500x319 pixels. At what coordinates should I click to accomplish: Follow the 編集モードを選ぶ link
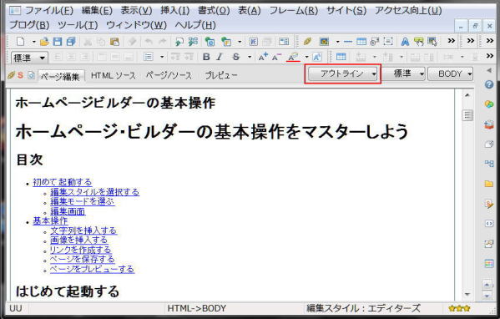tap(83, 201)
